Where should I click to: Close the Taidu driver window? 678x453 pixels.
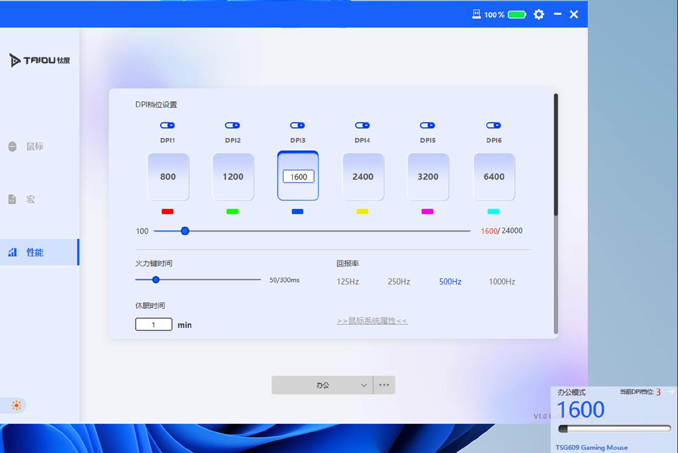tap(574, 14)
